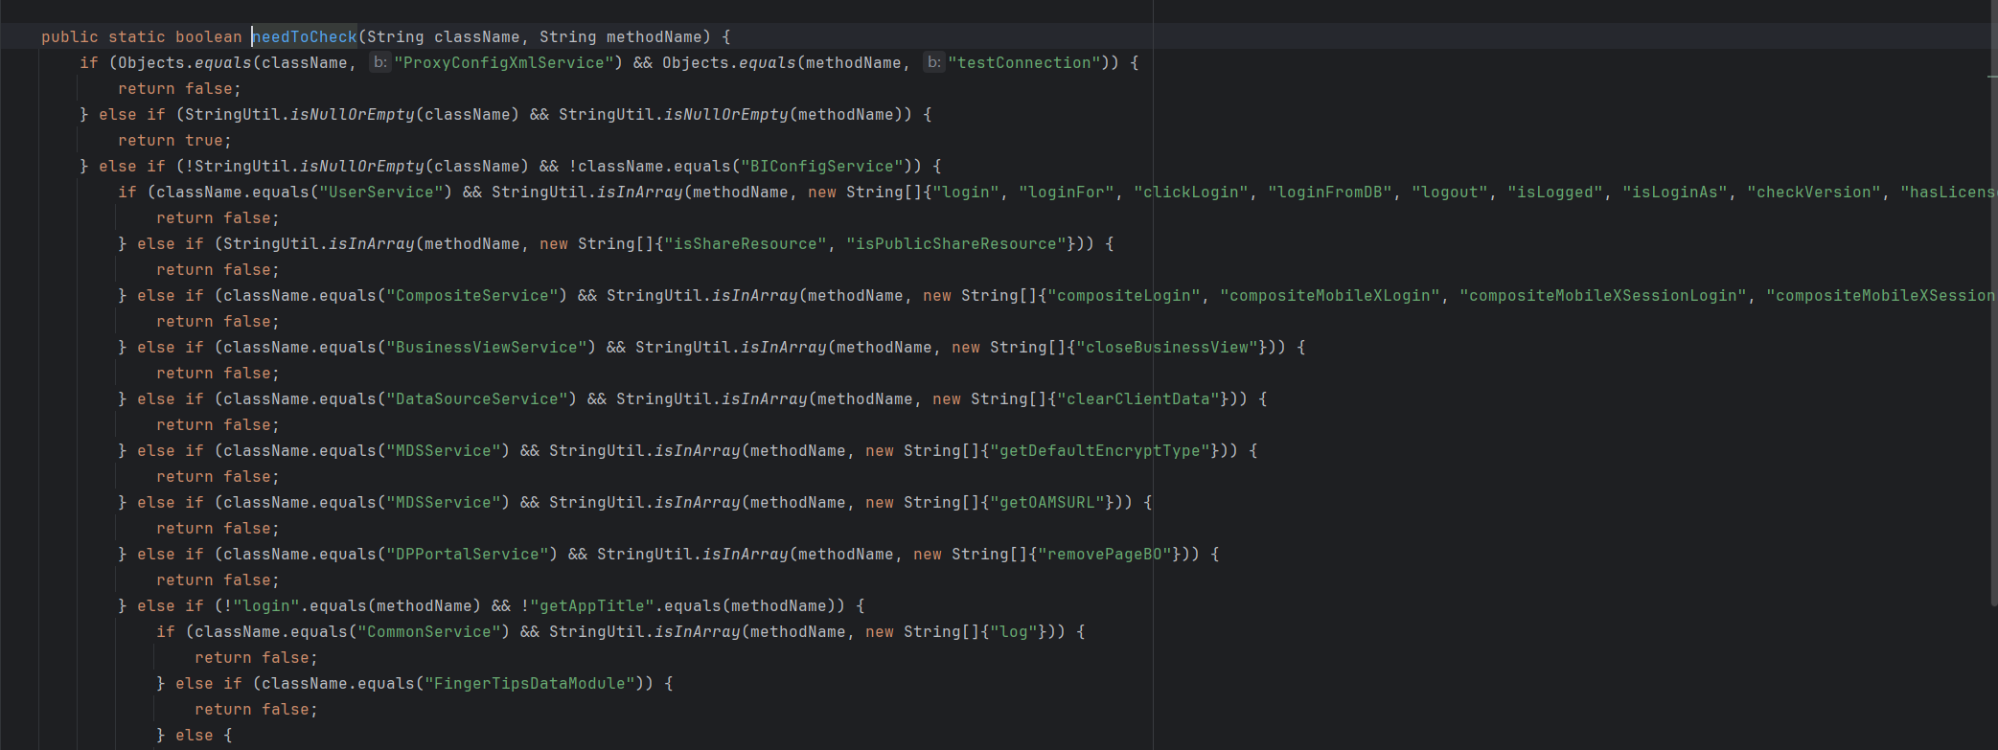The width and height of the screenshot is (1998, 750).
Task: Click the "compositeMobileXLogin" string
Action: pyautogui.click(x=1330, y=296)
